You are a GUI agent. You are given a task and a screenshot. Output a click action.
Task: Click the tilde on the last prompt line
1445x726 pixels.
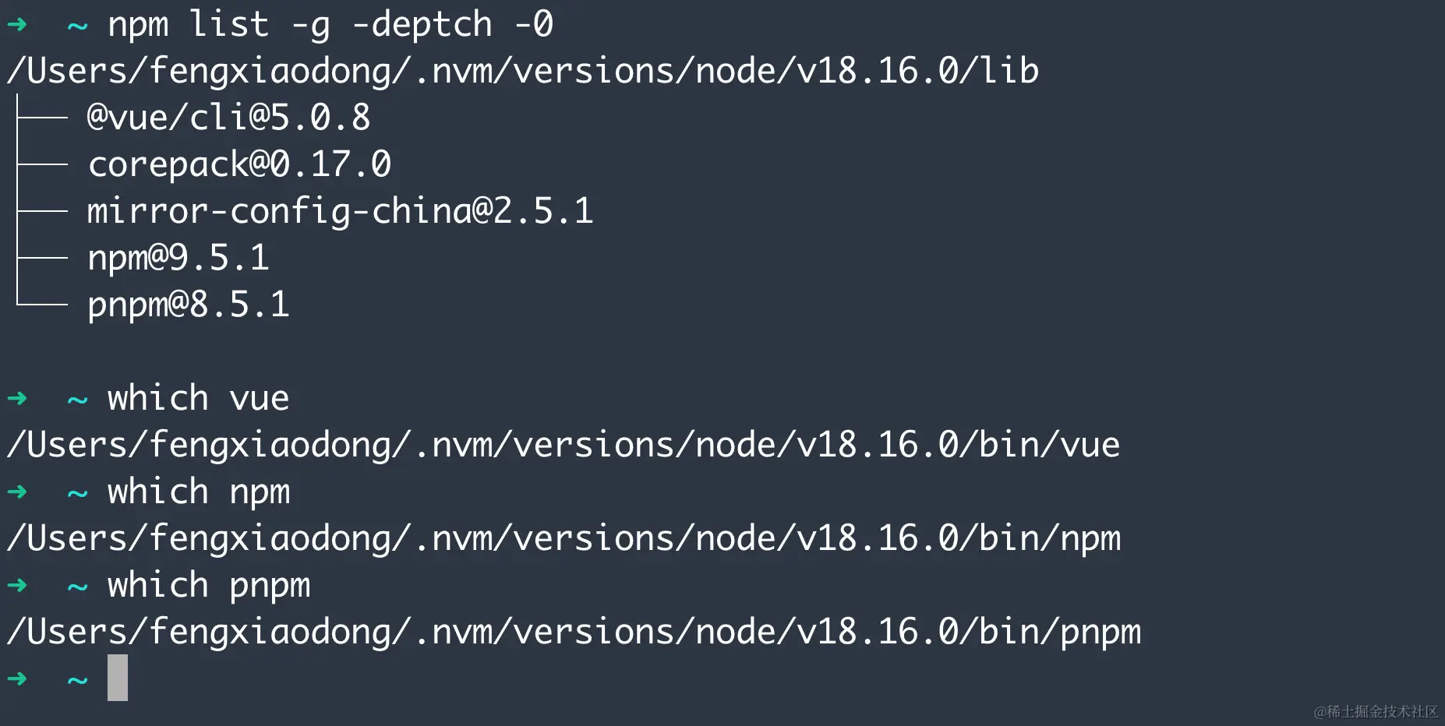click(77, 681)
